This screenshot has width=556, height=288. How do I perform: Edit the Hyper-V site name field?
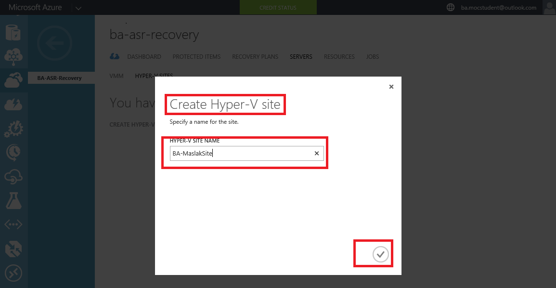tap(246, 153)
